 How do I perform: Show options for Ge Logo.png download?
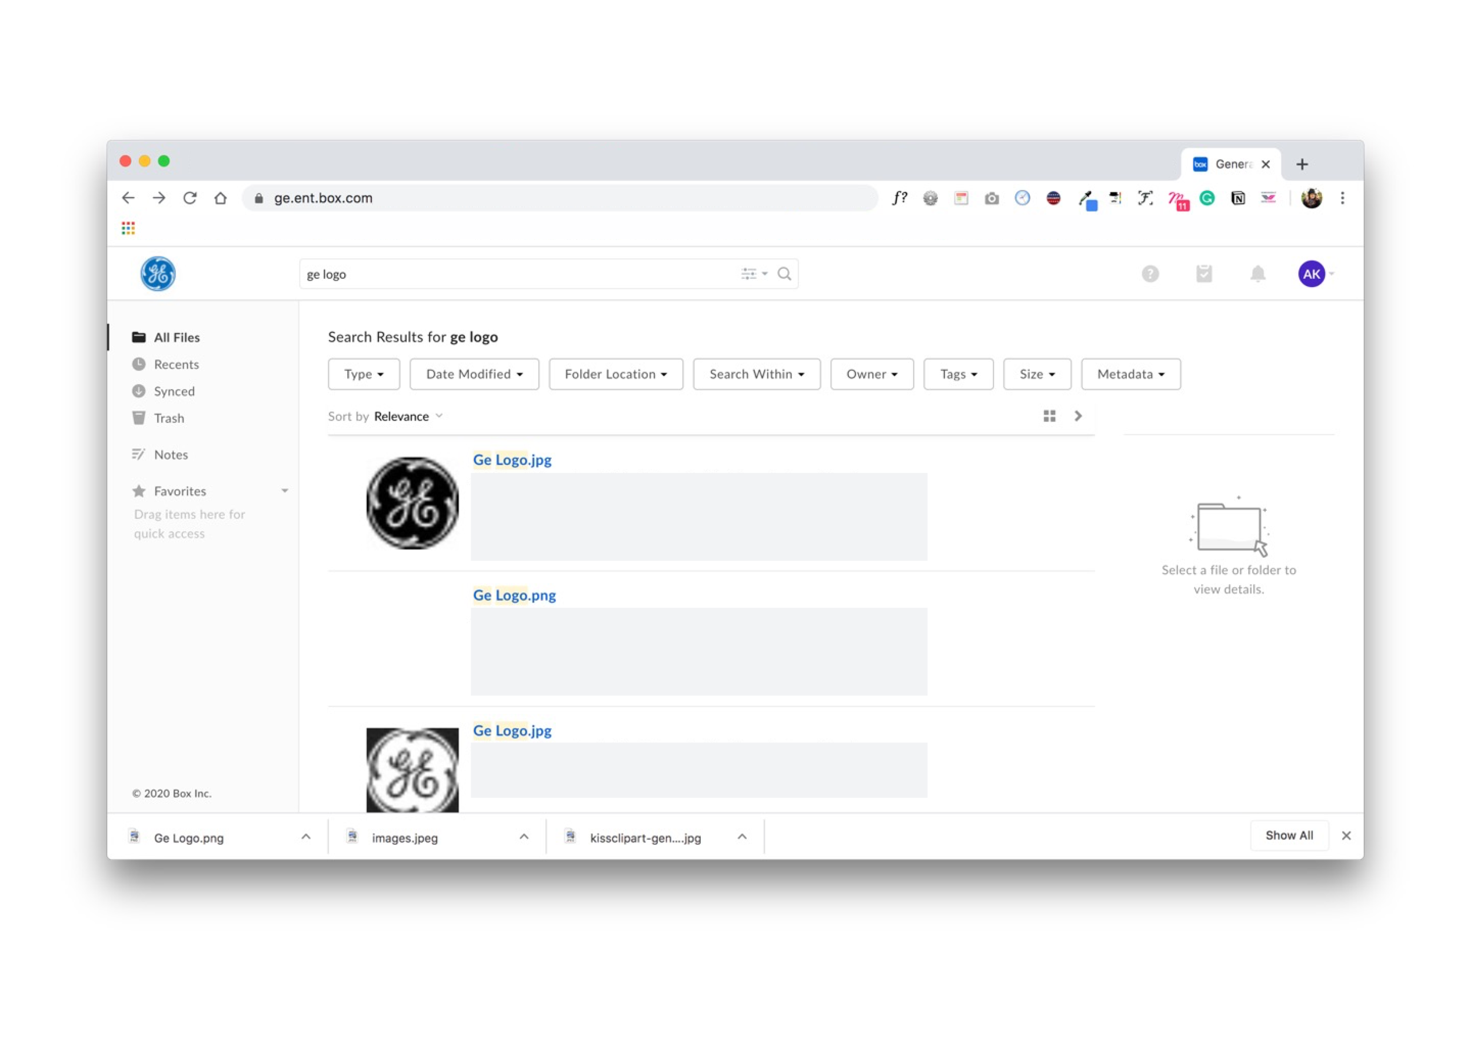point(306,837)
